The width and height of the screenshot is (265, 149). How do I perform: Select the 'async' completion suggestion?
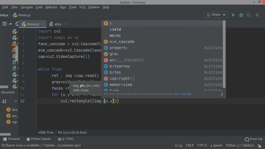[162, 36]
